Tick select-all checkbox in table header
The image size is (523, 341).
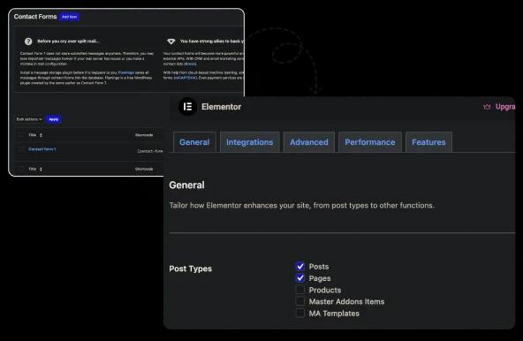click(x=21, y=135)
